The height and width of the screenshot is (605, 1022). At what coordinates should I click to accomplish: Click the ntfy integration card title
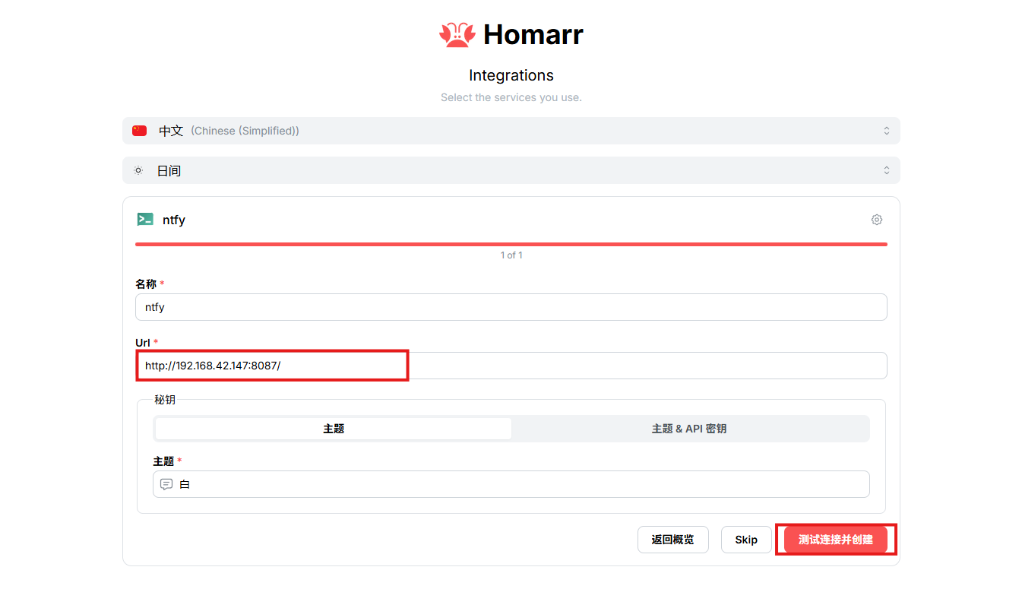[x=174, y=220]
